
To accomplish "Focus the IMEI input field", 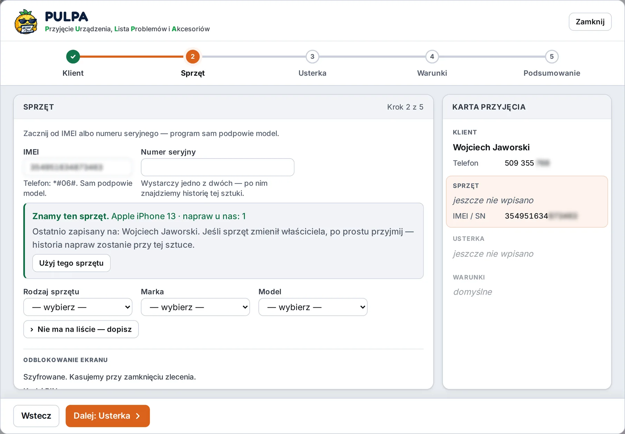I will coord(78,167).
